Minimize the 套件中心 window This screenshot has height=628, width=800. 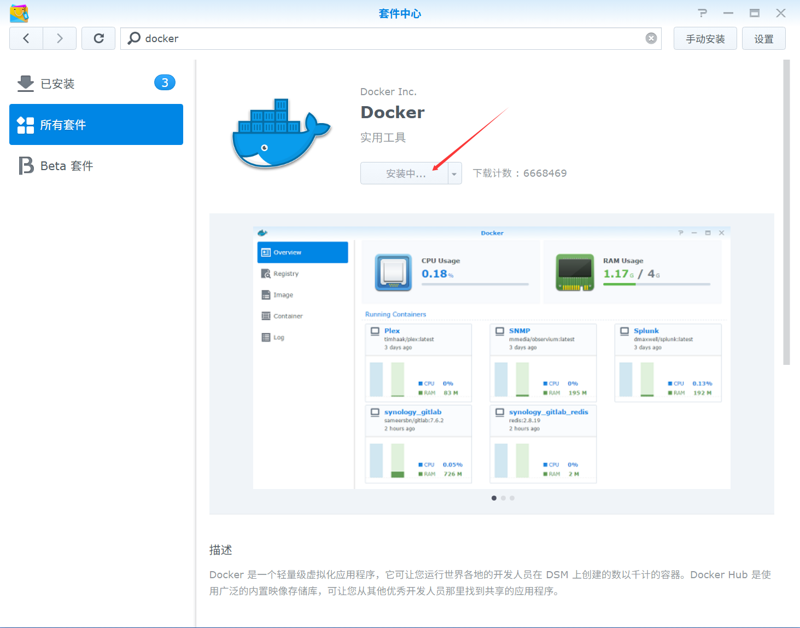click(x=728, y=13)
